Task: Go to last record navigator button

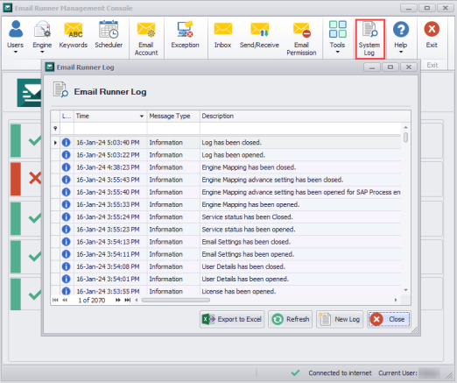Action: (x=128, y=300)
